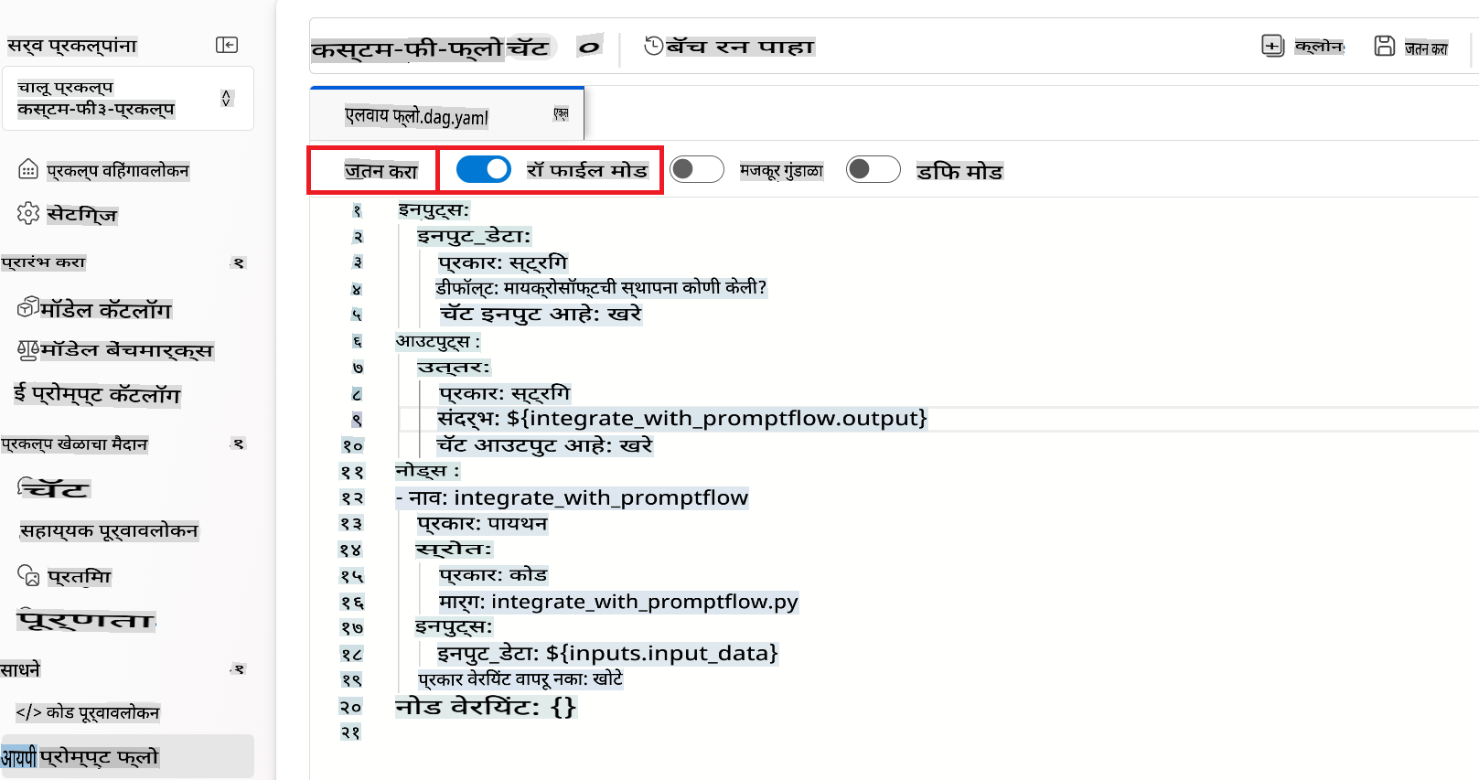Viewport: 1479px width, 780px height.
Task: Click line 5 चॅट इनपुट आहे text
Action: click(x=541, y=315)
